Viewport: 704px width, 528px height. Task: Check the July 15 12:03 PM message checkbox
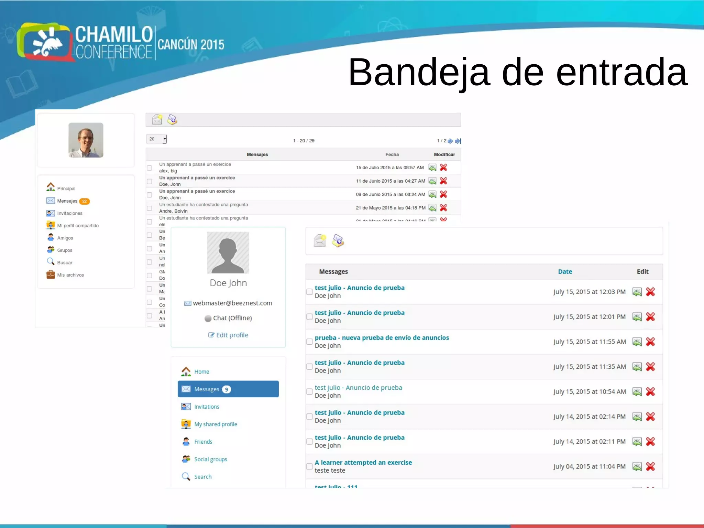click(x=309, y=292)
